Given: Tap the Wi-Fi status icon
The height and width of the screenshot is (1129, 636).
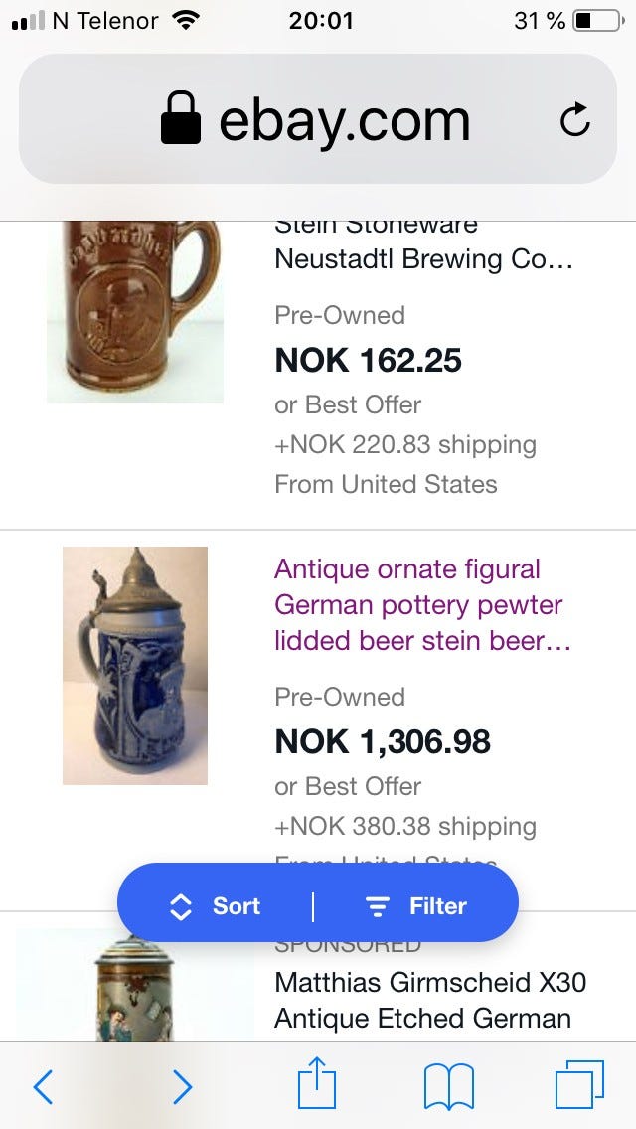Looking at the screenshot, I should point(185,20).
